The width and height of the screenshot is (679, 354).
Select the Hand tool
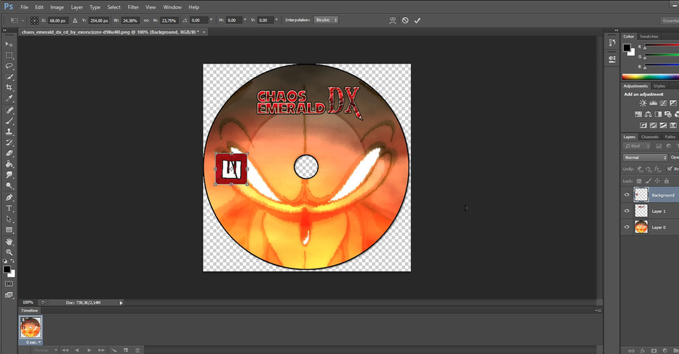click(9, 241)
